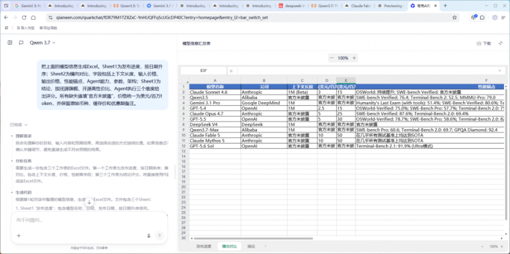Screen dimensions: 510x254
Task: Click scroll-right arrow on horizontal scrollbar
Action: click(502, 238)
